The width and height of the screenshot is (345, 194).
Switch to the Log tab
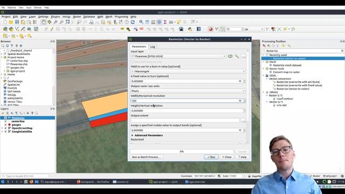[153, 47]
